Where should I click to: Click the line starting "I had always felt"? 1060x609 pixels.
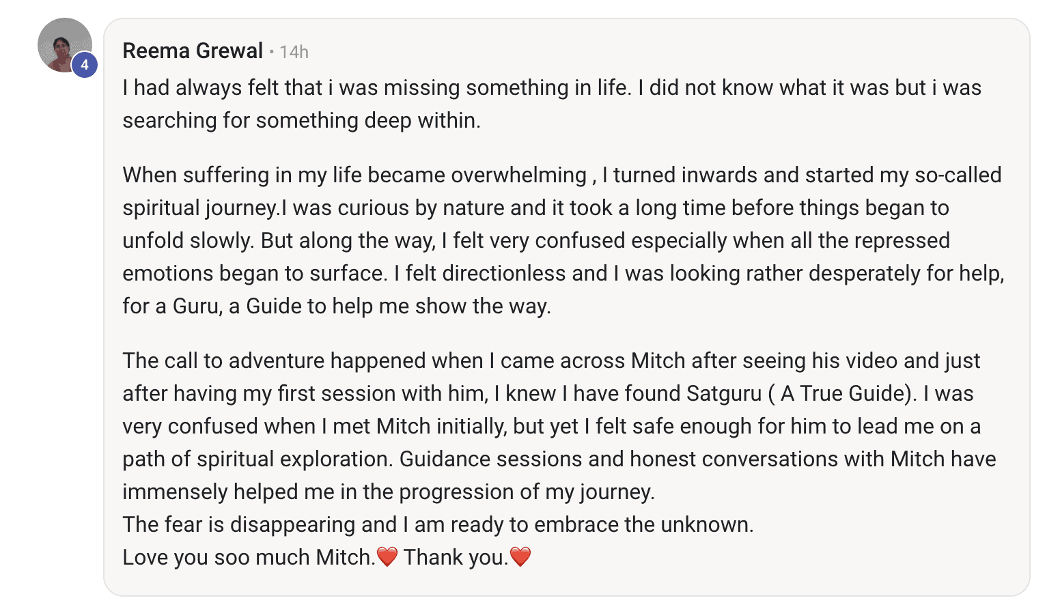point(551,88)
